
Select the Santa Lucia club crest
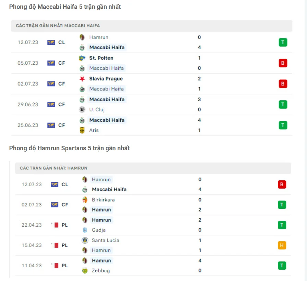pos(84,240)
